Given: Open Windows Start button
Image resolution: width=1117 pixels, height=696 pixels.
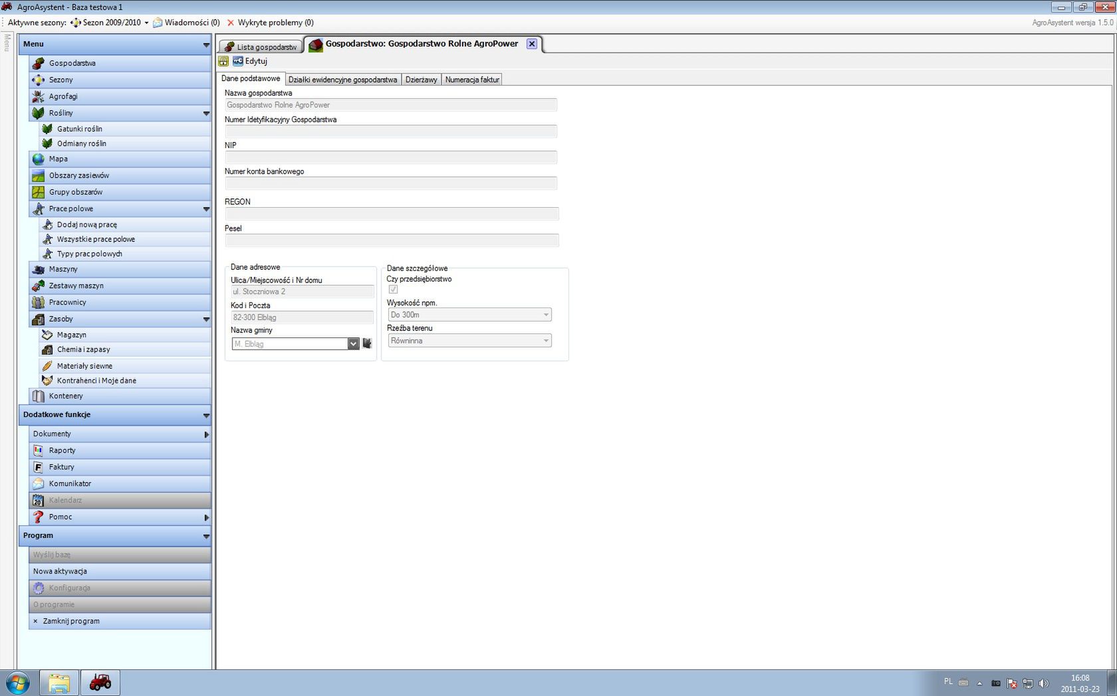Looking at the screenshot, I should [x=18, y=683].
